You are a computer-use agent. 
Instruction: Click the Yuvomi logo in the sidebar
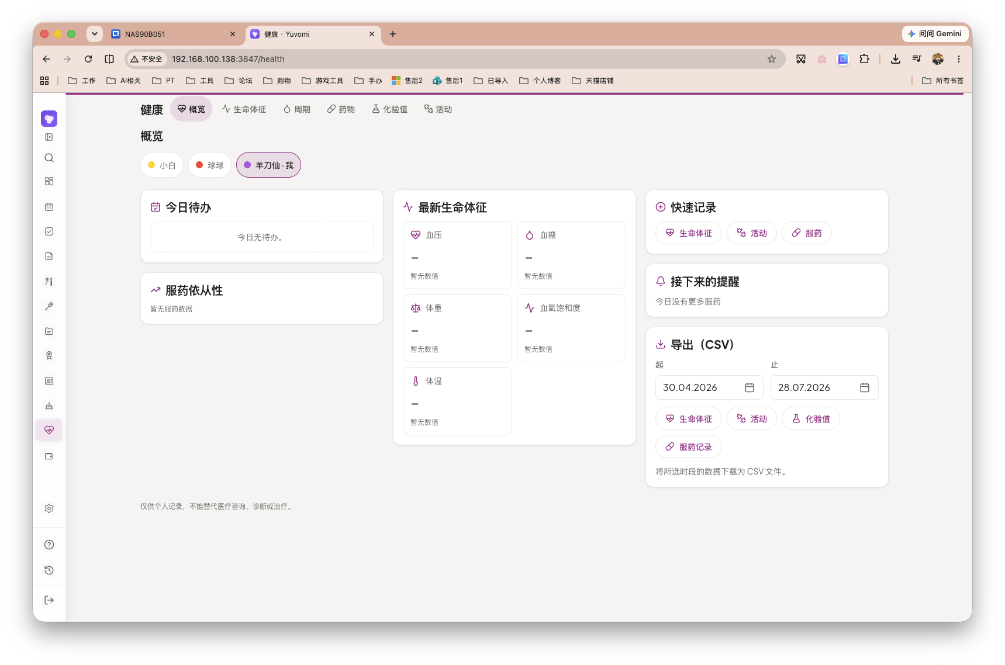coord(49,119)
